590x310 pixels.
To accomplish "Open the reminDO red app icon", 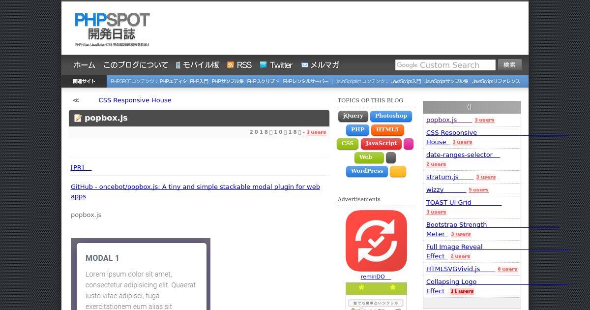I will (376, 241).
